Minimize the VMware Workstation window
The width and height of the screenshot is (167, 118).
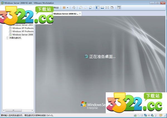pyautogui.click(x=152, y=3)
